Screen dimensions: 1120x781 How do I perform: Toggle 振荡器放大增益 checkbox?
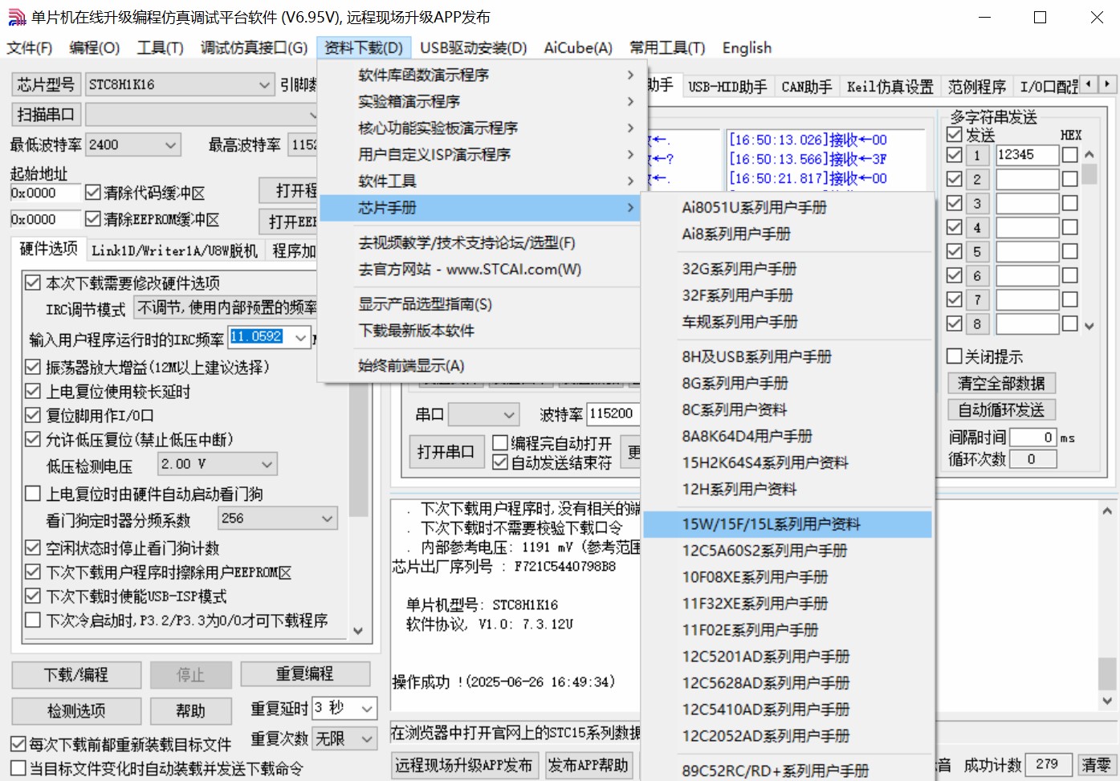(x=33, y=367)
